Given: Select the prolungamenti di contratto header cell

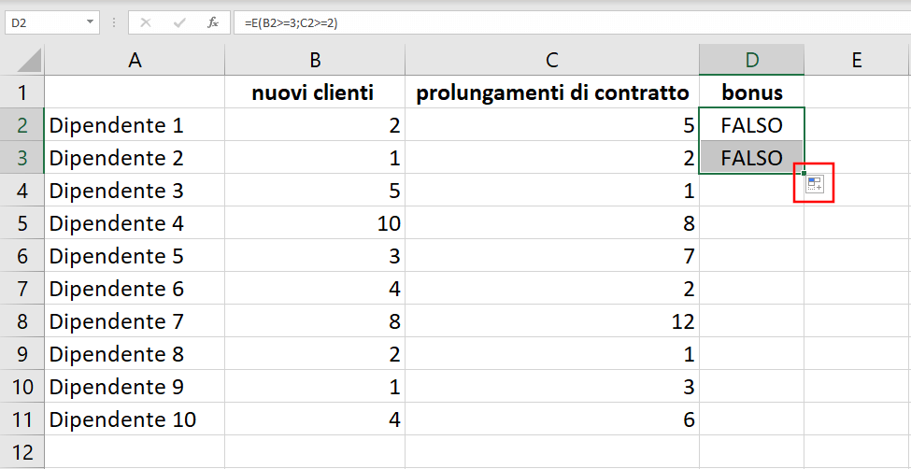Looking at the screenshot, I should tap(552, 92).
